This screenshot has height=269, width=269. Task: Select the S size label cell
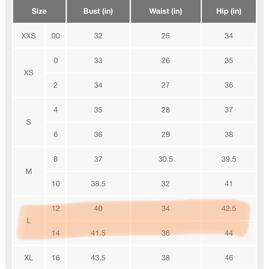29,122
